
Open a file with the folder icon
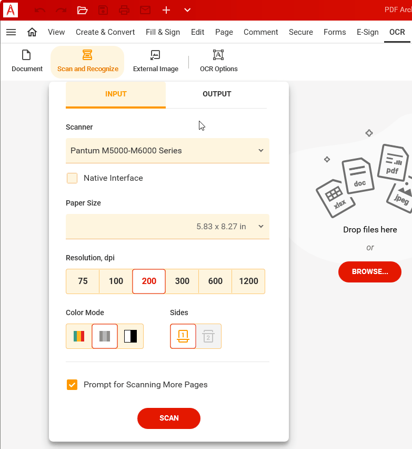click(82, 11)
